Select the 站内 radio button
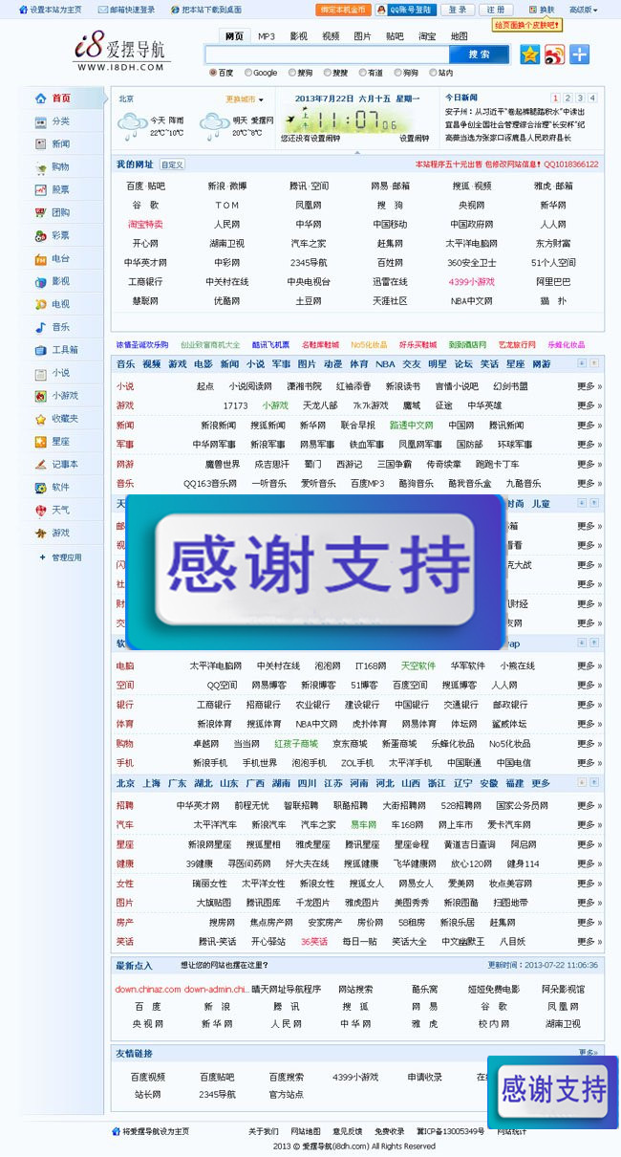 click(x=434, y=73)
